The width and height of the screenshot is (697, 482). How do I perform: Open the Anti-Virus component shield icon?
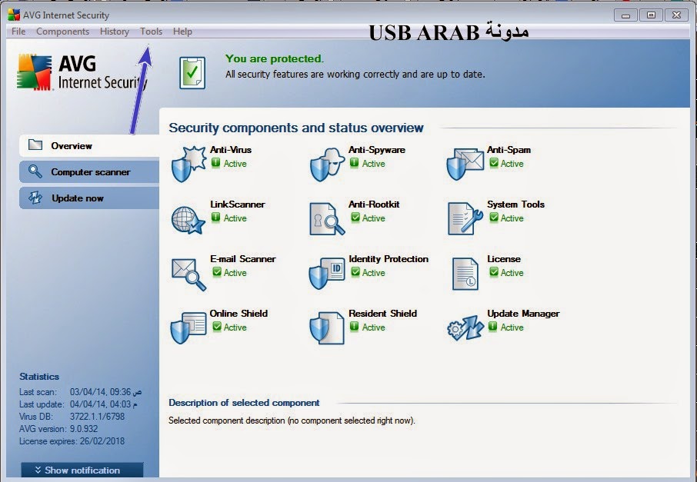(188, 164)
